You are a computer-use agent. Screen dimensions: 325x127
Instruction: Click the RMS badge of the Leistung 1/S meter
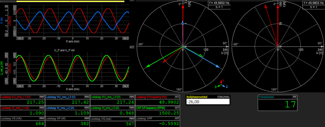tap(42, 118)
